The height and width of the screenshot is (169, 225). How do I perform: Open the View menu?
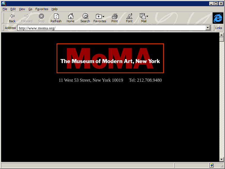click(x=22, y=9)
